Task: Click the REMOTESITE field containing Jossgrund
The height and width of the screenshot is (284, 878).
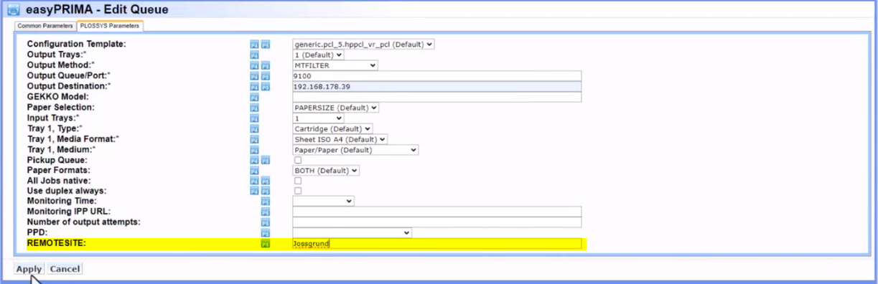Action: tap(437, 244)
